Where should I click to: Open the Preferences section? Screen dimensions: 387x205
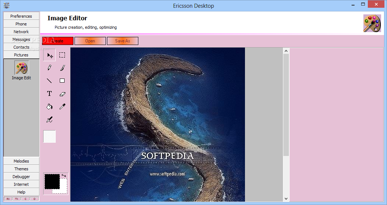pos(21,16)
